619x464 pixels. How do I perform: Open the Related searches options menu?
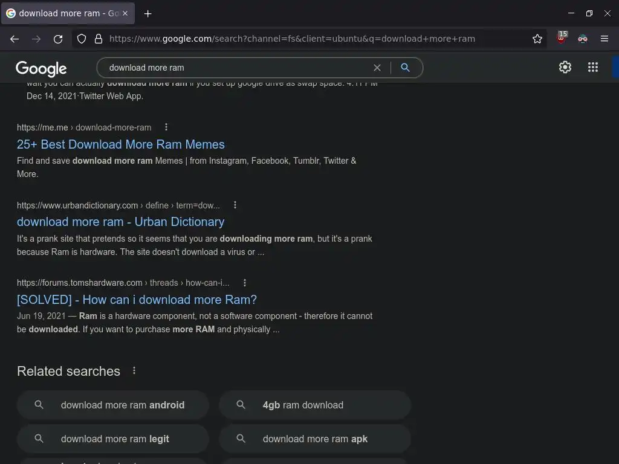coord(134,370)
